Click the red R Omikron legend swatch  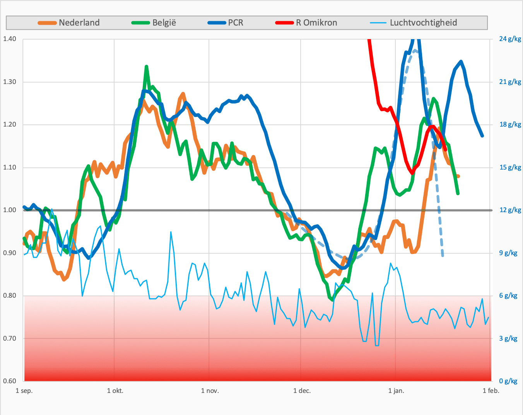coord(284,23)
